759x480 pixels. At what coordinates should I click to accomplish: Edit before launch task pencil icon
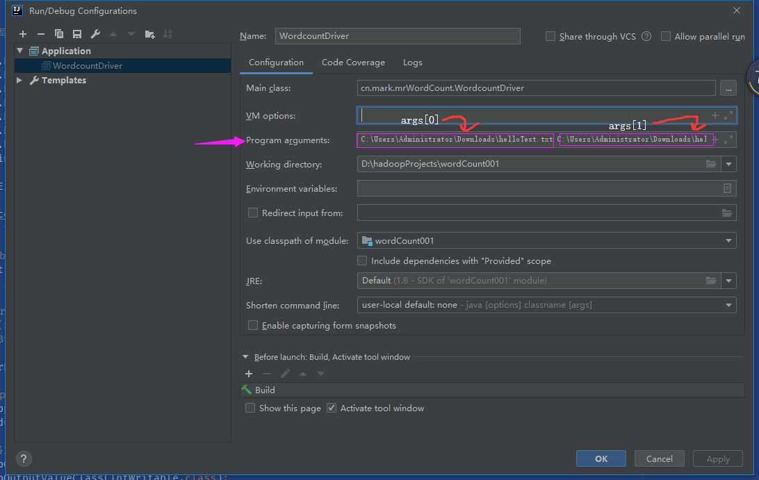[x=285, y=374]
